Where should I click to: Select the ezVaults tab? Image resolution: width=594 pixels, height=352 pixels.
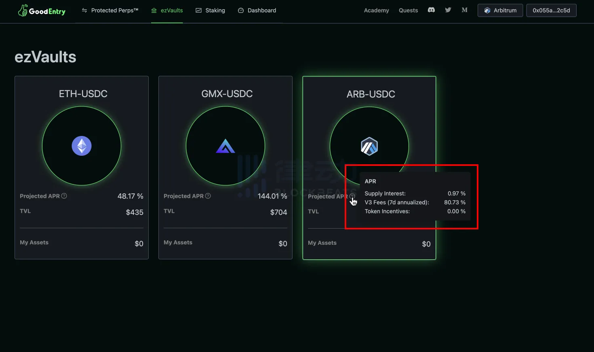tap(167, 11)
